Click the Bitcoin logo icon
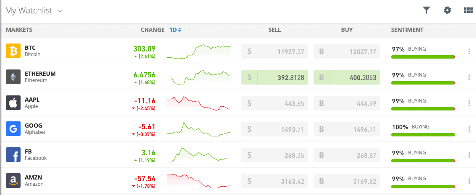The image size is (476, 195). [x=13, y=51]
